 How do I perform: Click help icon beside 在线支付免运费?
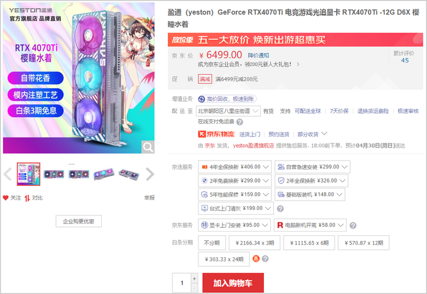[x=240, y=122]
